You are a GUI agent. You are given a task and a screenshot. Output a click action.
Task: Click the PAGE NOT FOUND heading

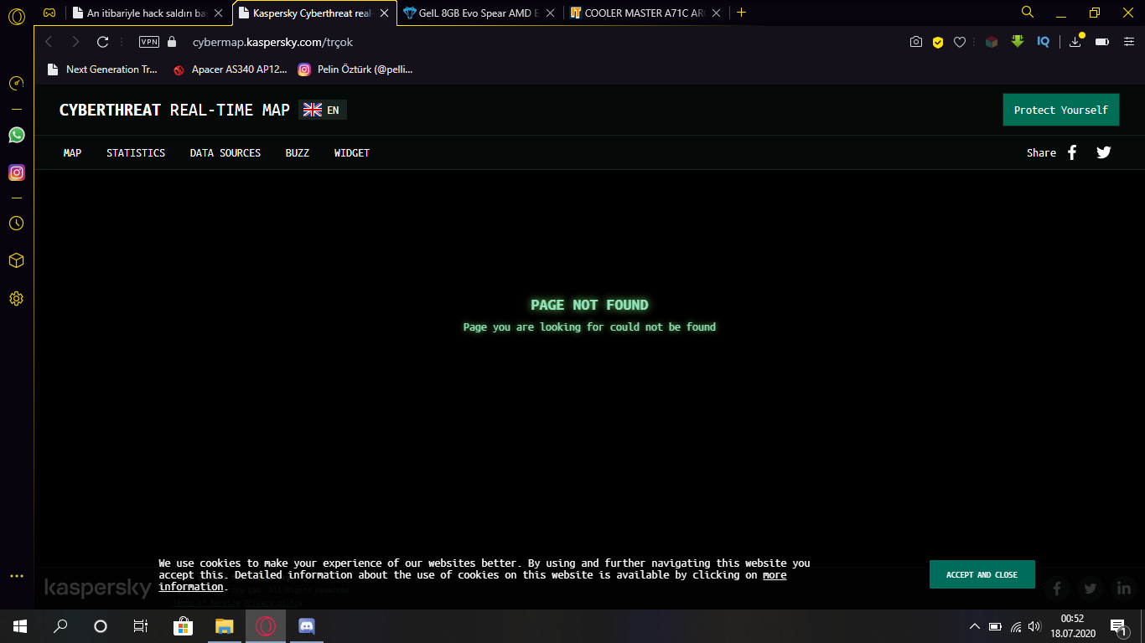[590, 305]
